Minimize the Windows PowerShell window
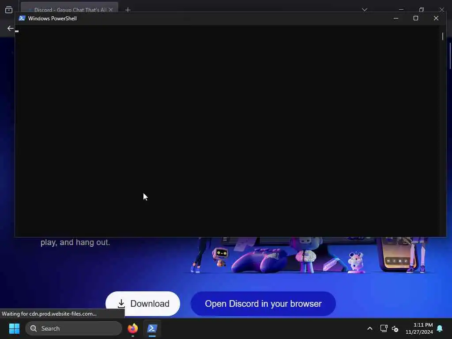Screen dimensions: 452x339 click(396, 18)
